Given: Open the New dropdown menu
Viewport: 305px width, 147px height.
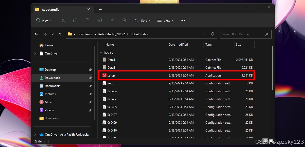Looking at the screenshot, I should coord(44,20).
